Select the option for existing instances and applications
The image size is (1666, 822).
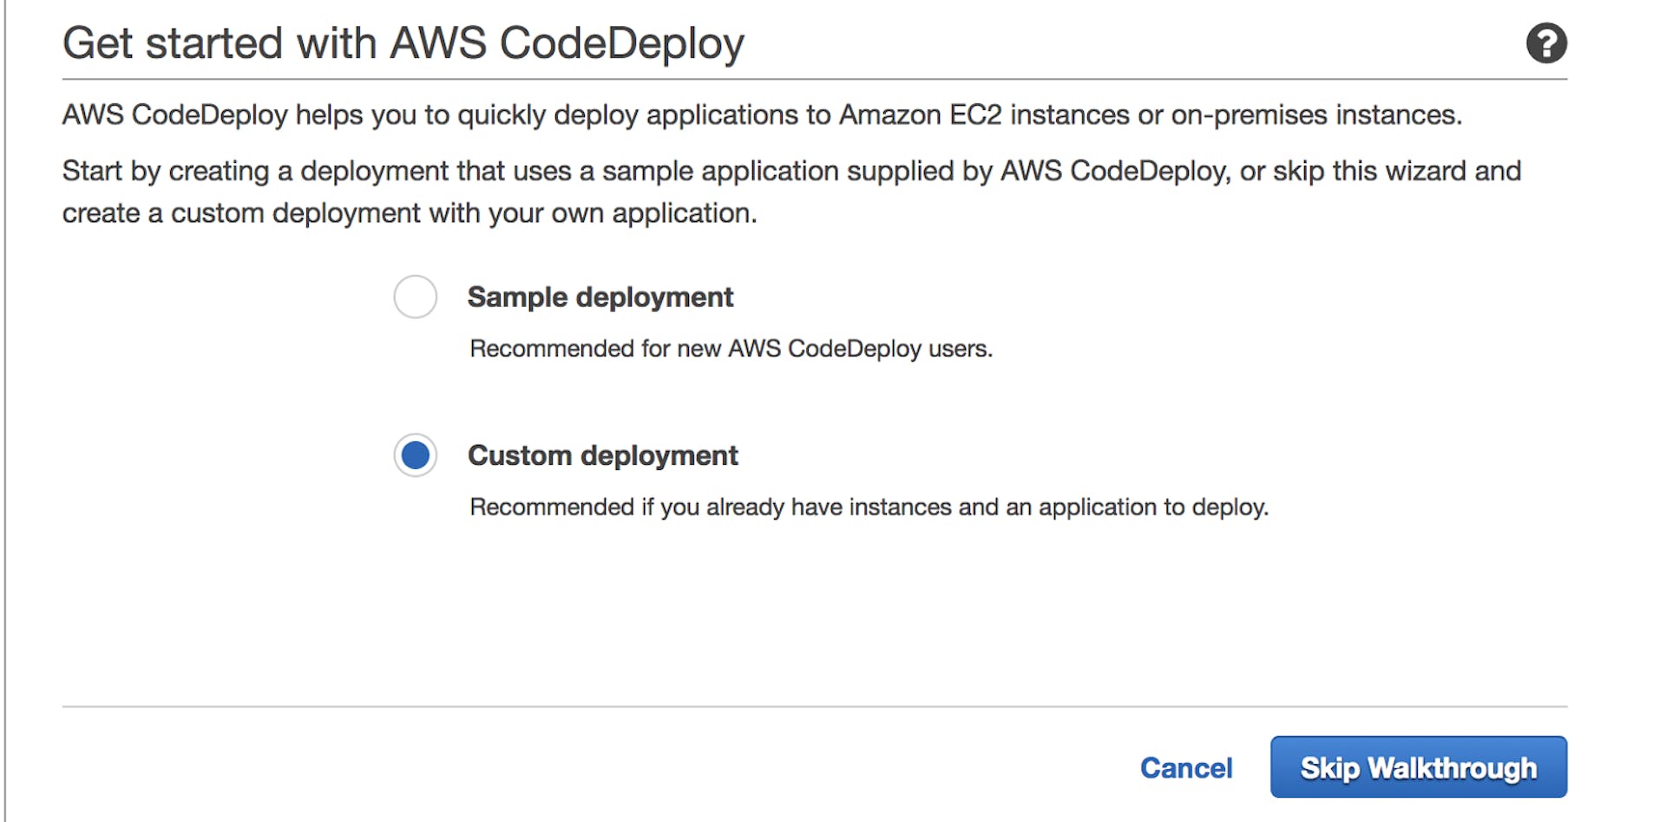[415, 454]
